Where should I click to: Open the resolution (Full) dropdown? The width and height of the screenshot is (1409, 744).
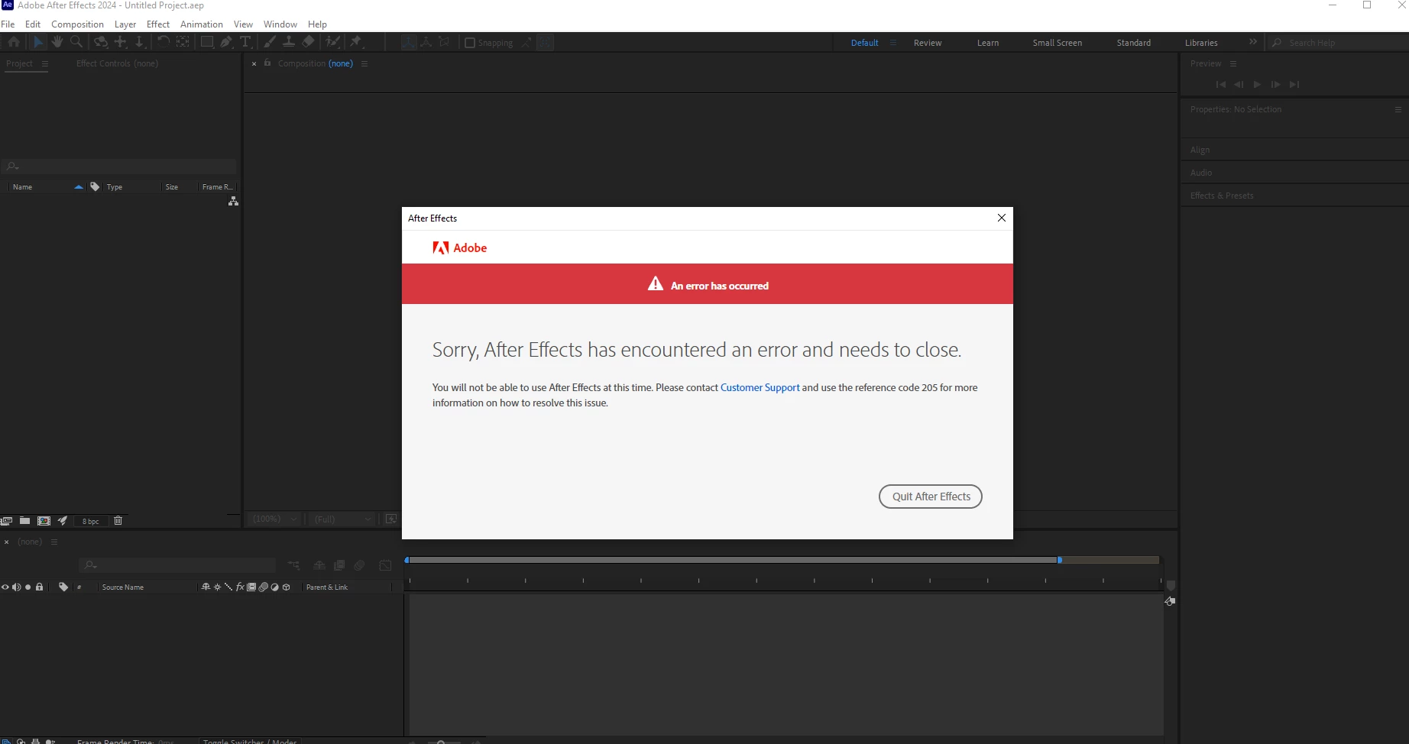pyautogui.click(x=342, y=519)
